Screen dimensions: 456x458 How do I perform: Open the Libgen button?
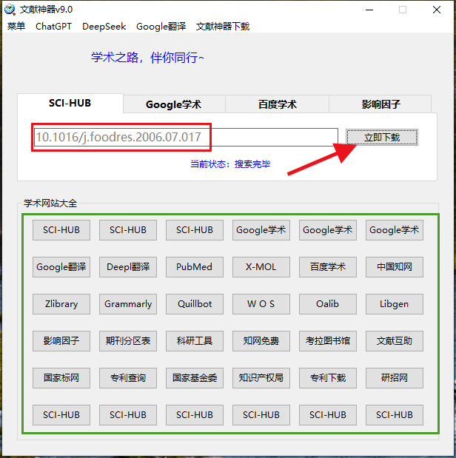coord(395,304)
